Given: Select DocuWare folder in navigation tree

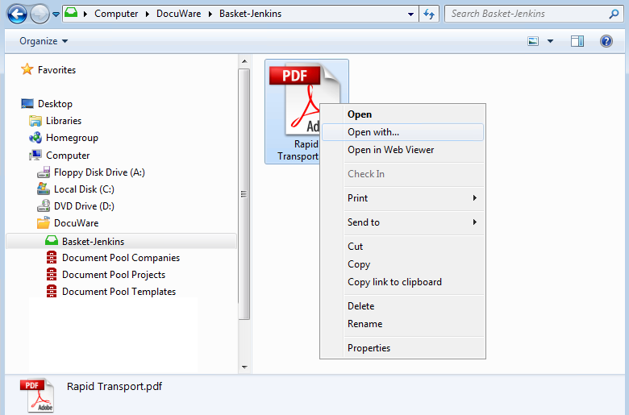Looking at the screenshot, I should point(76,223).
